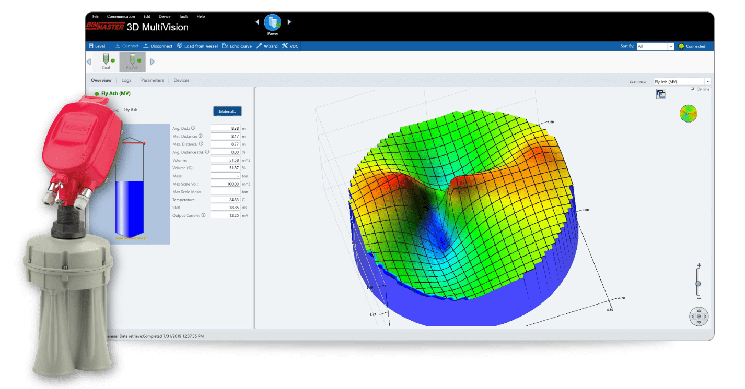Image resolution: width=745 pixels, height=389 pixels.
Task: Click the empty Mass value field
Action: tap(225, 176)
